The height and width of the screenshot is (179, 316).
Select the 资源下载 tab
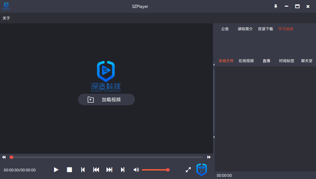(x=265, y=29)
